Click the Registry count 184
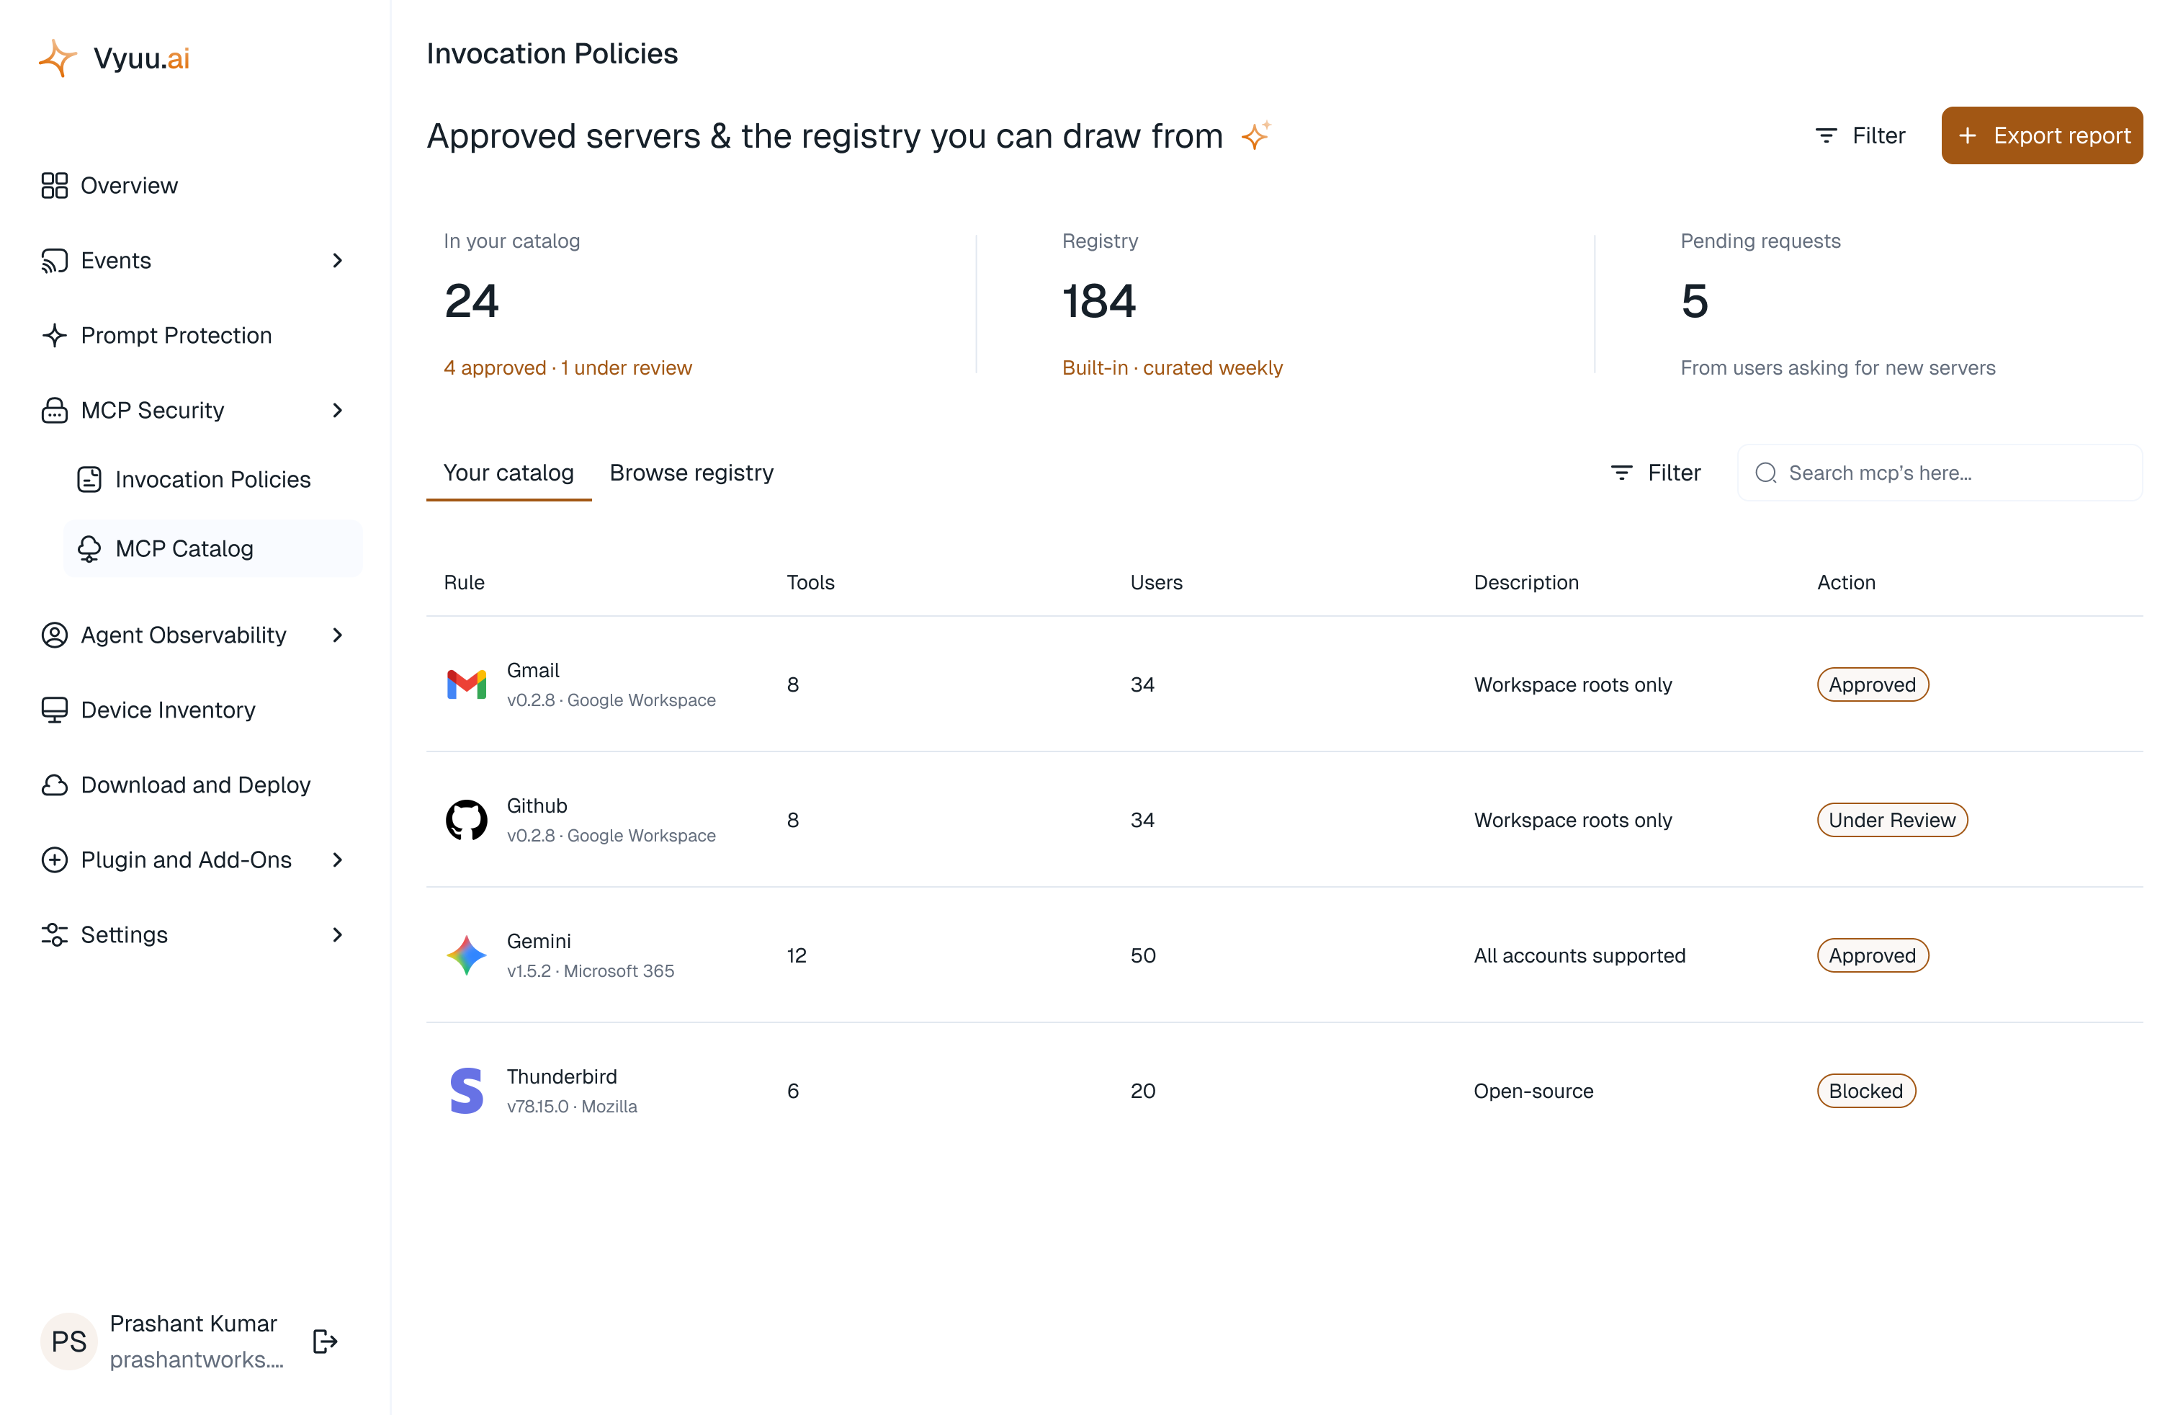This screenshot has width=2178, height=1415. [x=1099, y=301]
